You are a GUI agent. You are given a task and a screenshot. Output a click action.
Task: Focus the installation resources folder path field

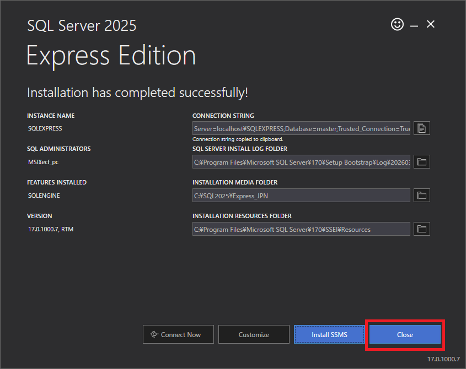(301, 229)
